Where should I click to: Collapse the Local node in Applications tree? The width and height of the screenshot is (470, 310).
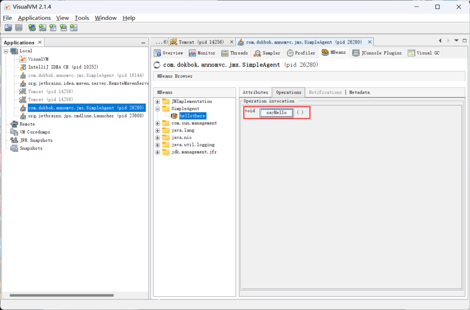tap(6, 51)
